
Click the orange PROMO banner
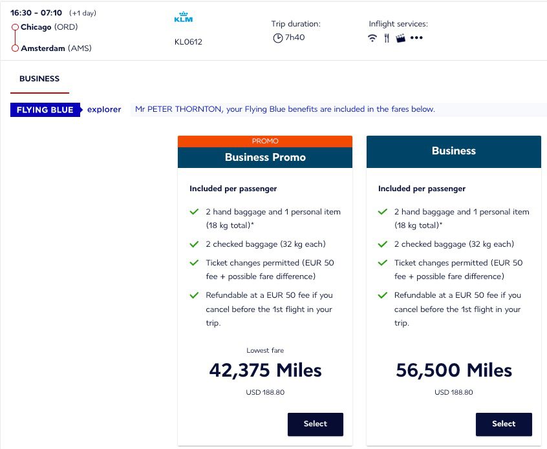coord(265,141)
